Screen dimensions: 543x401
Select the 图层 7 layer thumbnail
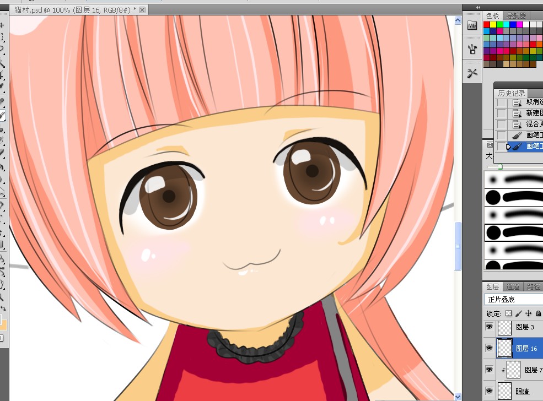(514, 370)
